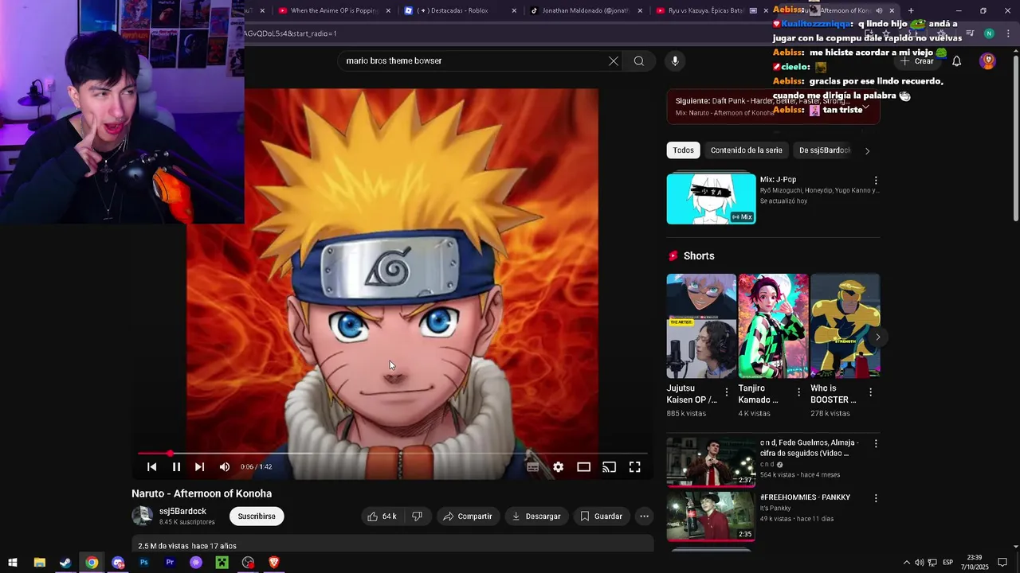Download the video with Descargar
1020x573 pixels.
coord(536,516)
